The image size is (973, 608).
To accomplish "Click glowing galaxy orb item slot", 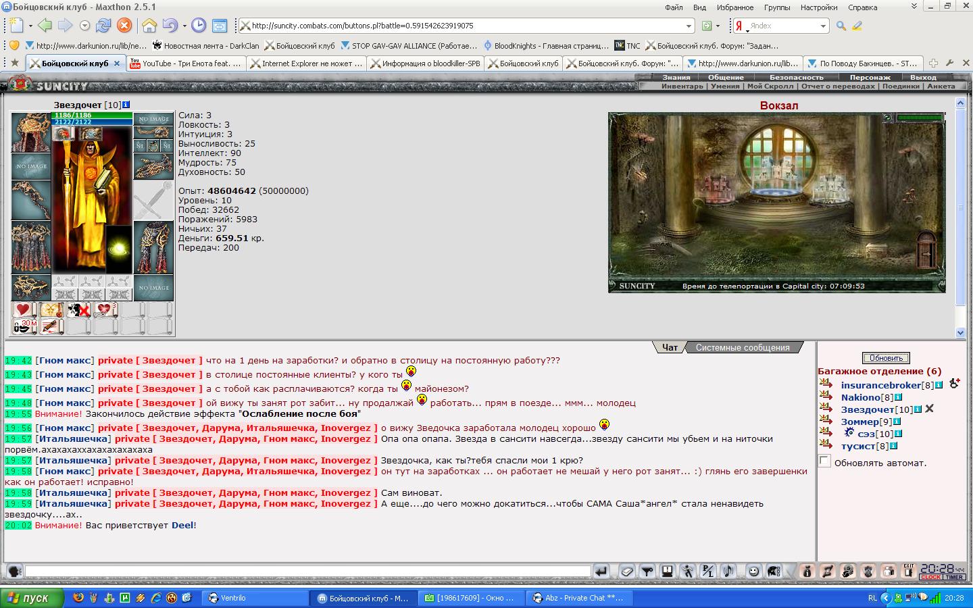I will click(x=119, y=249).
